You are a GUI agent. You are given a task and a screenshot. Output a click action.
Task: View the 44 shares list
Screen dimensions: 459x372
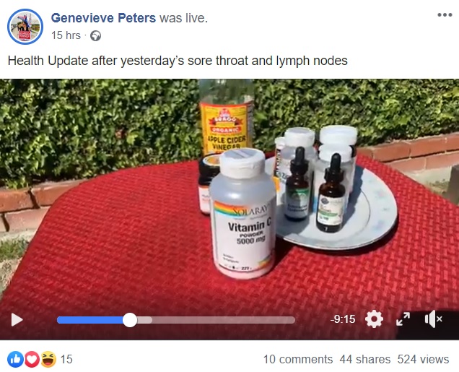[365, 360]
